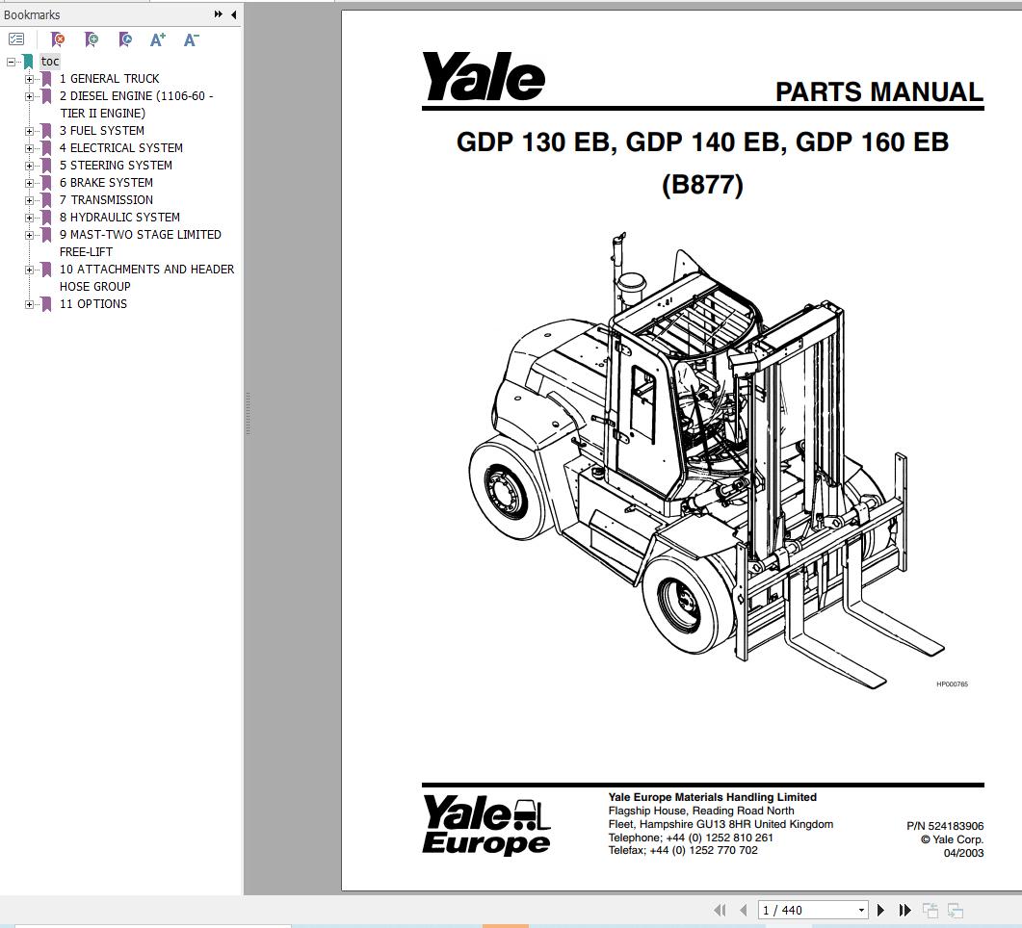Image resolution: width=1022 pixels, height=928 pixels.
Task: Open the page number dropdown
Action: click(x=861, y=910)
